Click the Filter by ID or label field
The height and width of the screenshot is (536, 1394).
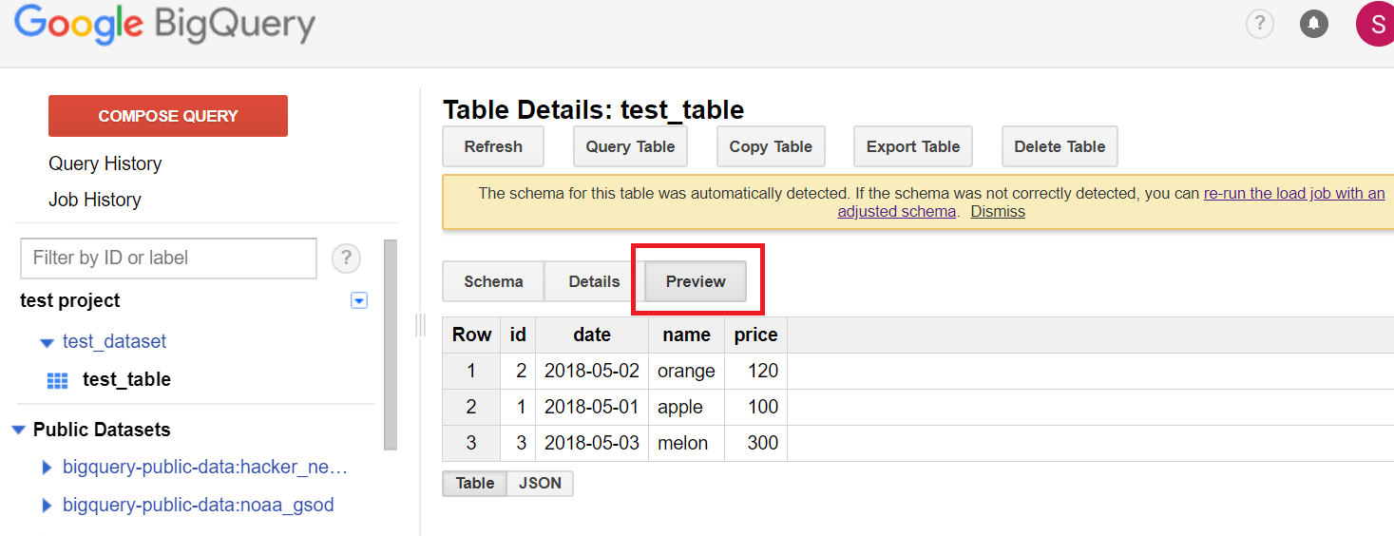(168, 258)
